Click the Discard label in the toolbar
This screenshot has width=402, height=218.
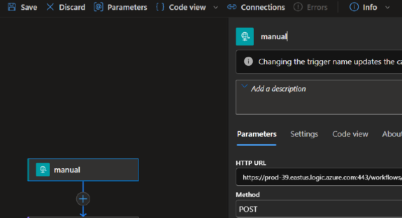[x=72, y=8]
